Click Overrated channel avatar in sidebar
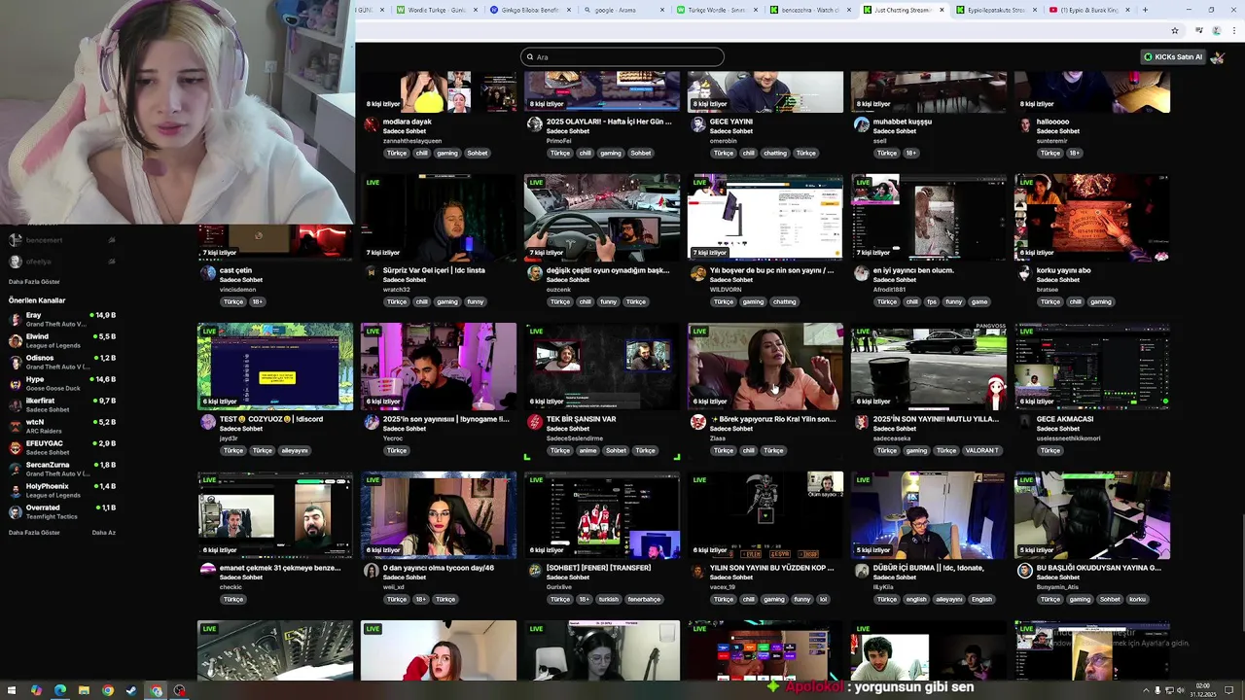This screenshot has width=1245, height=700. pyautogui.click(x=16, y=512)
